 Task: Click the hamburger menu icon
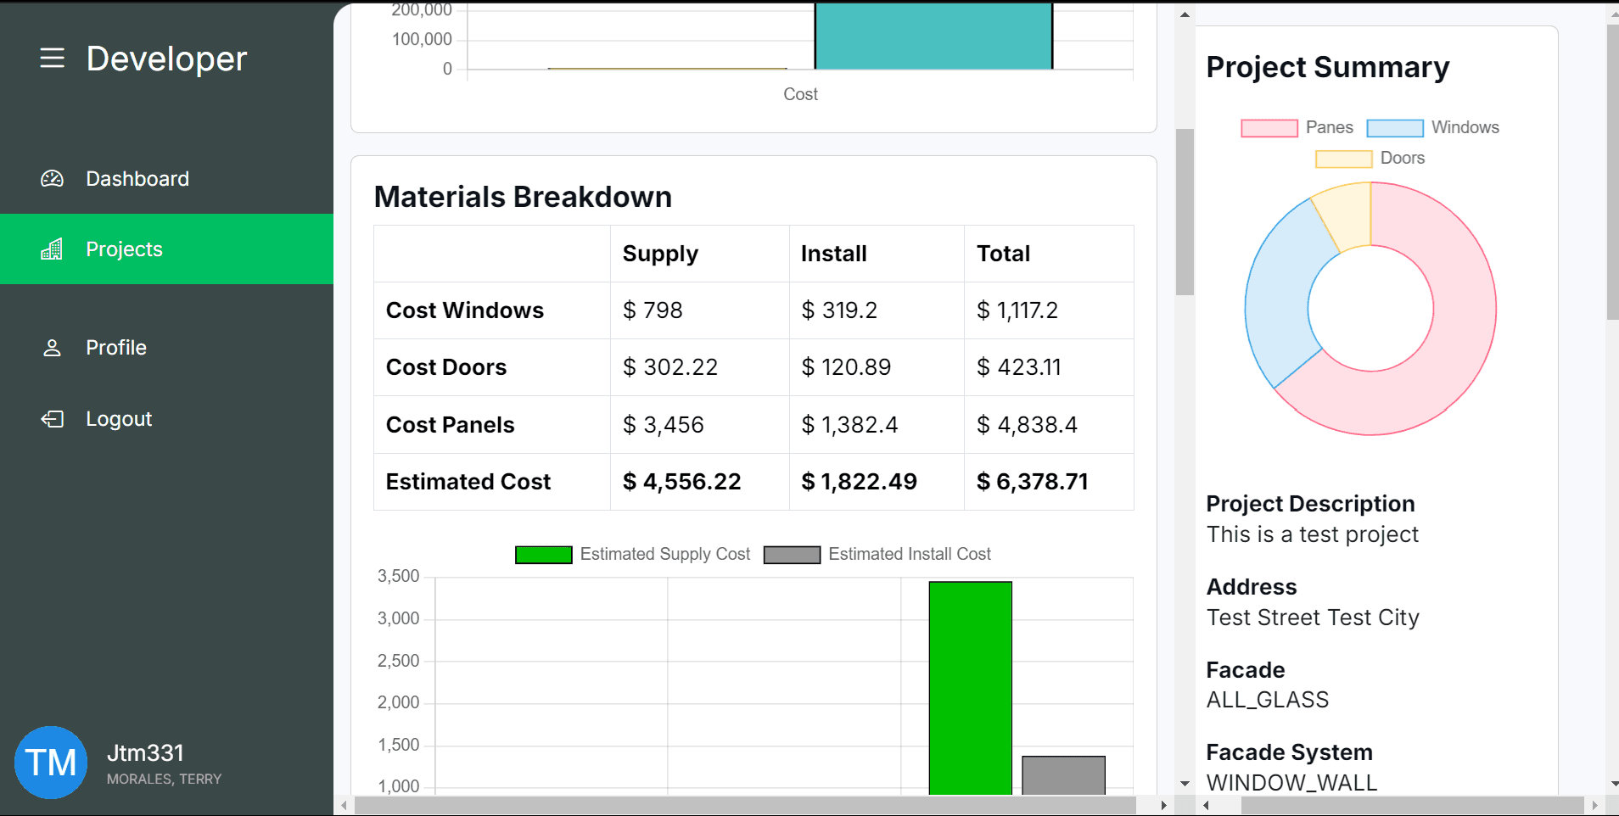pyautogui.click(x=52, y=59)
